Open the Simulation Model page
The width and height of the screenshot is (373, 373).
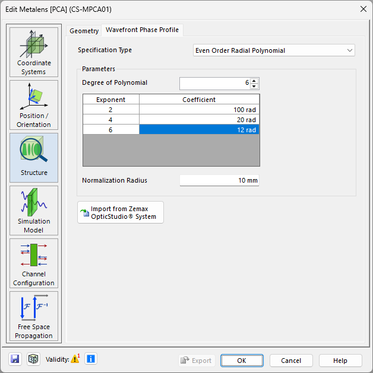tap(34, 211)
